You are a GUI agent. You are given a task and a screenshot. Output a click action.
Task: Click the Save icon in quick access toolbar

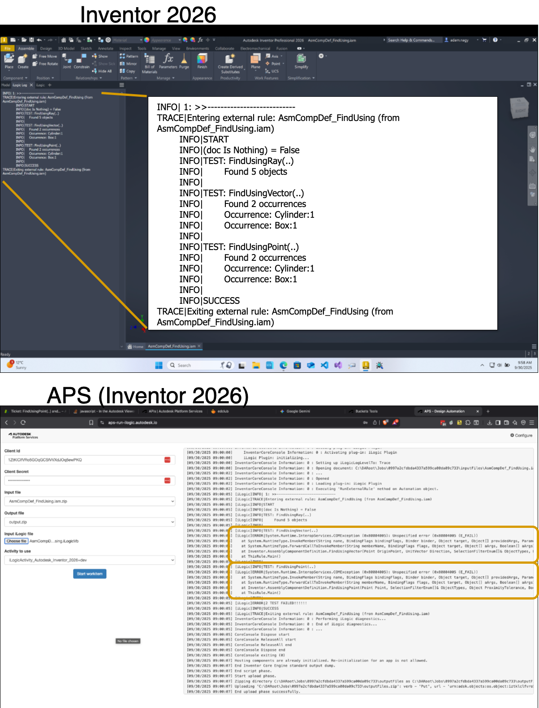[x=31, y=40]
